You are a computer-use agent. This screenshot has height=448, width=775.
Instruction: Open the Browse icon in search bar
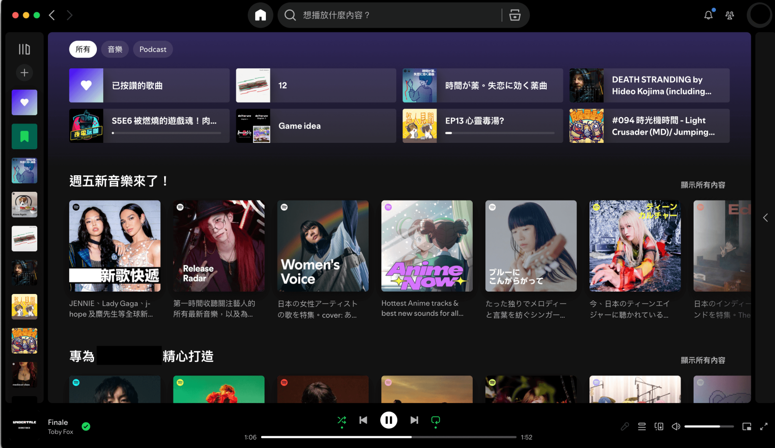coord(515,15)
